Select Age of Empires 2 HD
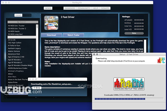Image resolution: width=167 pixels, height=111 pixels. tap(16, 57)
